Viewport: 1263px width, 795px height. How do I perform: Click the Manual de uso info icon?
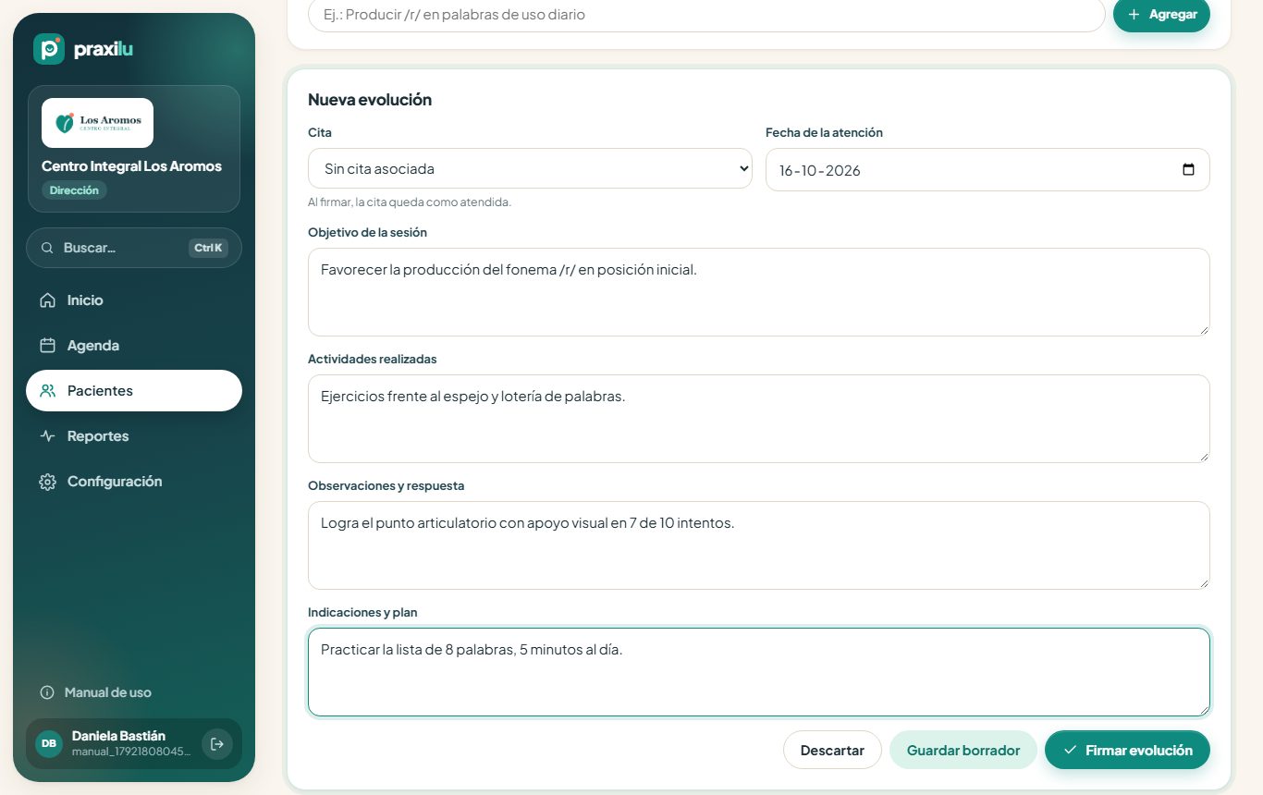47,692
